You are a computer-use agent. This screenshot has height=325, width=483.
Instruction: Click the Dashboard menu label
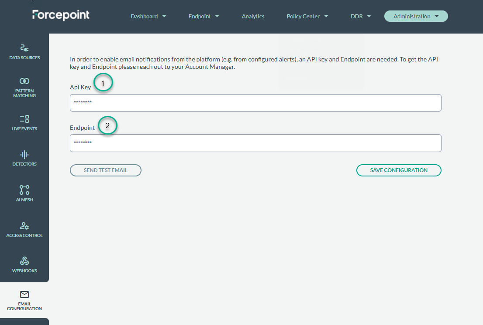point(144,16)
